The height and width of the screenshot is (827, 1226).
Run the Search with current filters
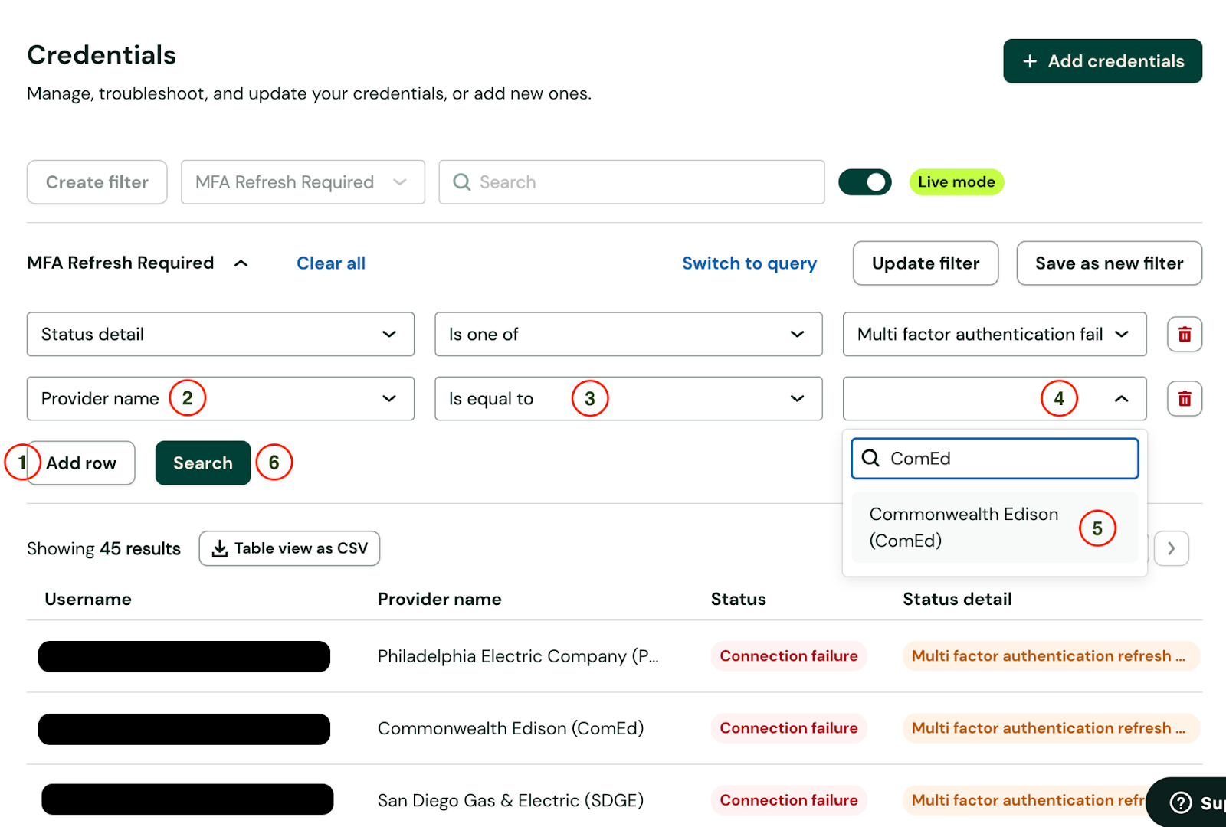pos(202,463)
